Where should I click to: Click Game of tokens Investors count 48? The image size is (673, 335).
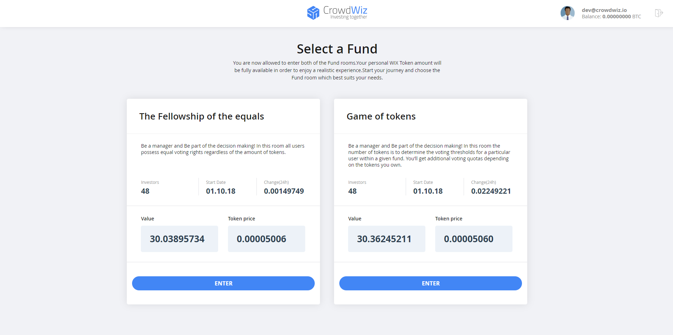point(352,191)
